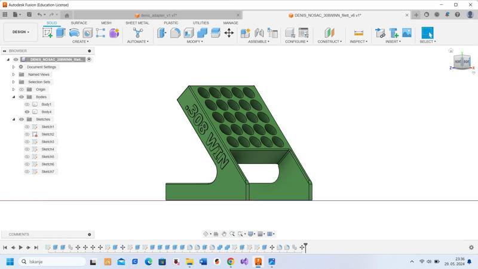Viewport: 478px width, 269px height.
Task: Jump to timeline beginning
Action: [x=5, y=247]
